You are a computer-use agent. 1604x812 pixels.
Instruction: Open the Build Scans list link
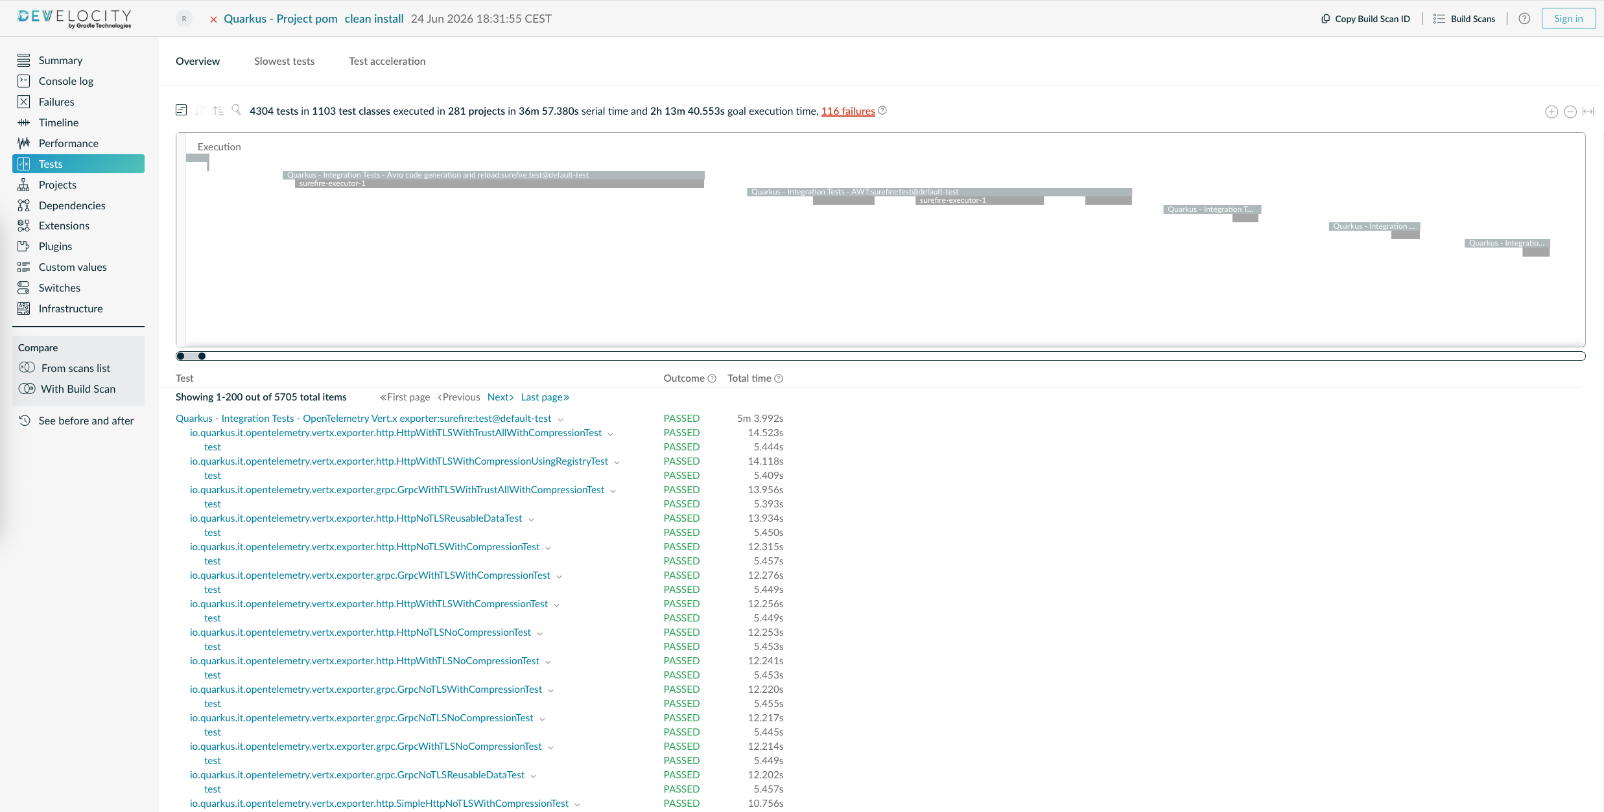(1465, 19)
